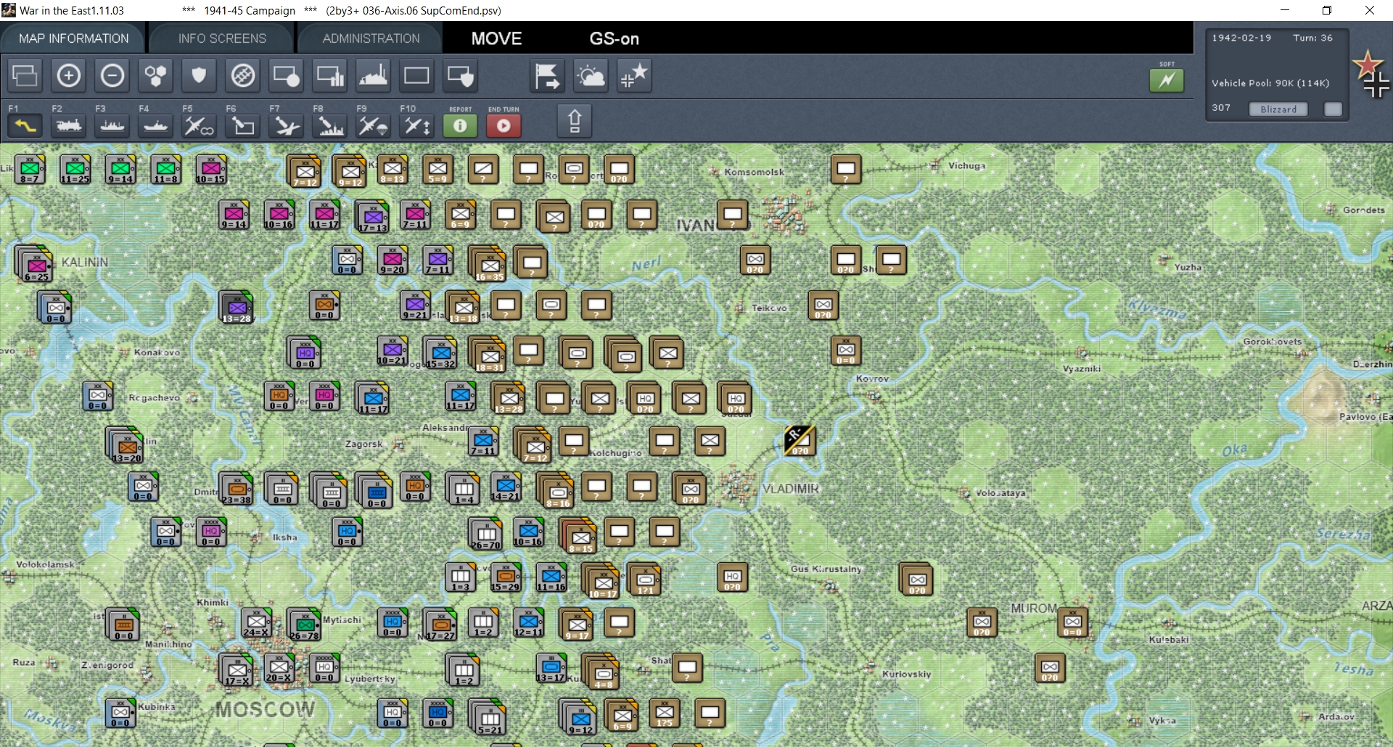This screenshot has height=747, width=1393.
Task: Select the 17=X unit stack near Moscow
Action: 237,670
